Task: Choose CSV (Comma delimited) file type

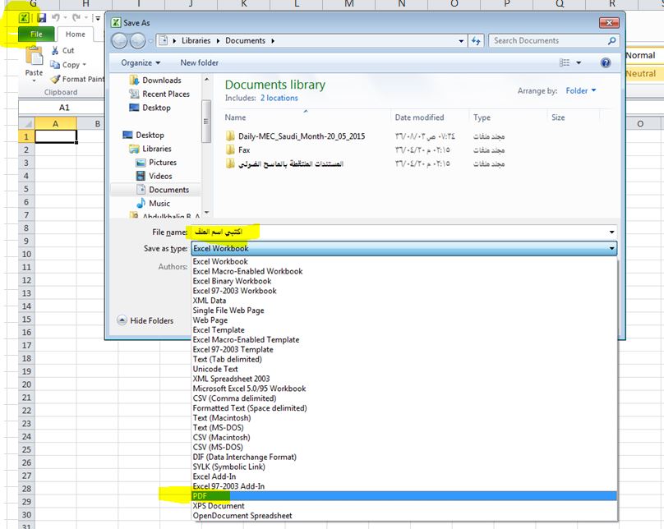Action: coord(234,398)
